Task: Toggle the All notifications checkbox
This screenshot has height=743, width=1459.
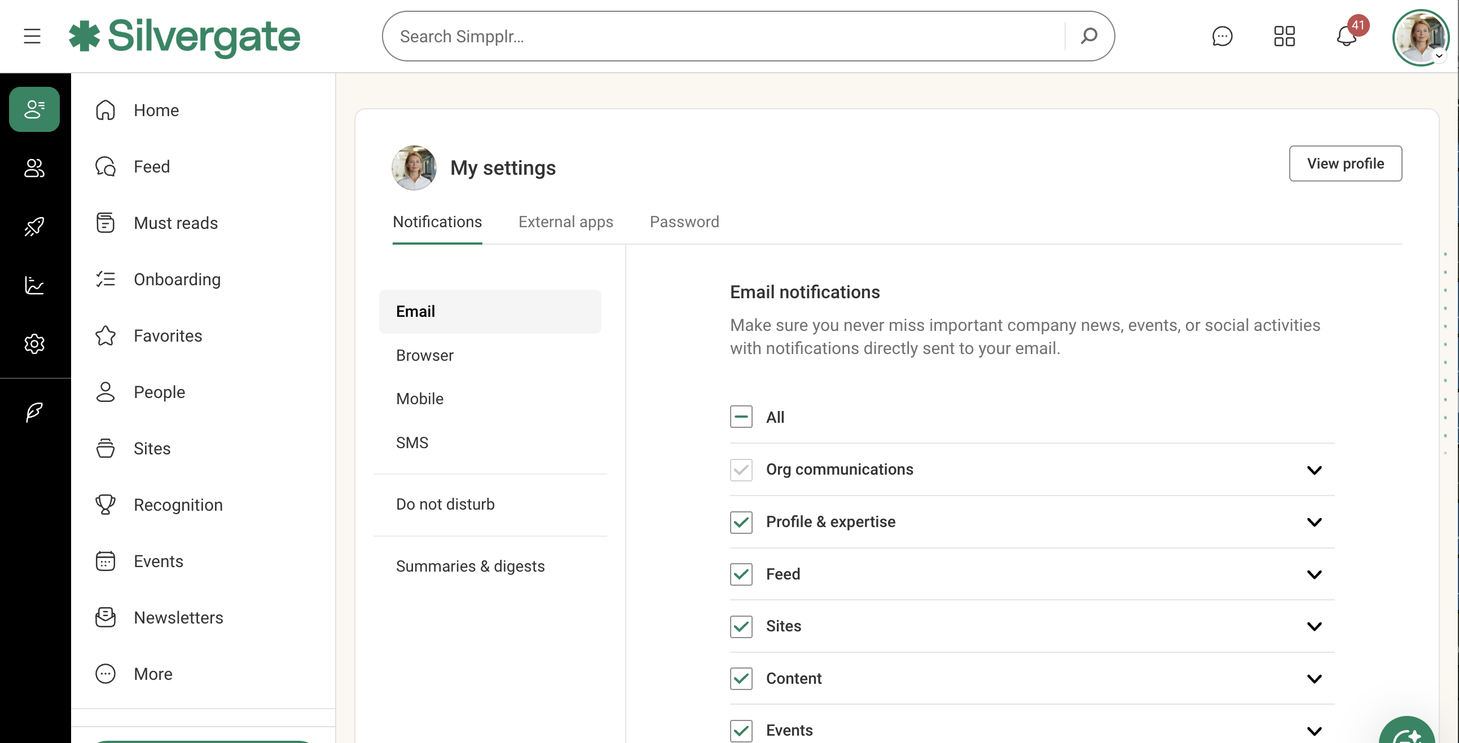Action: tap(741, 417)
